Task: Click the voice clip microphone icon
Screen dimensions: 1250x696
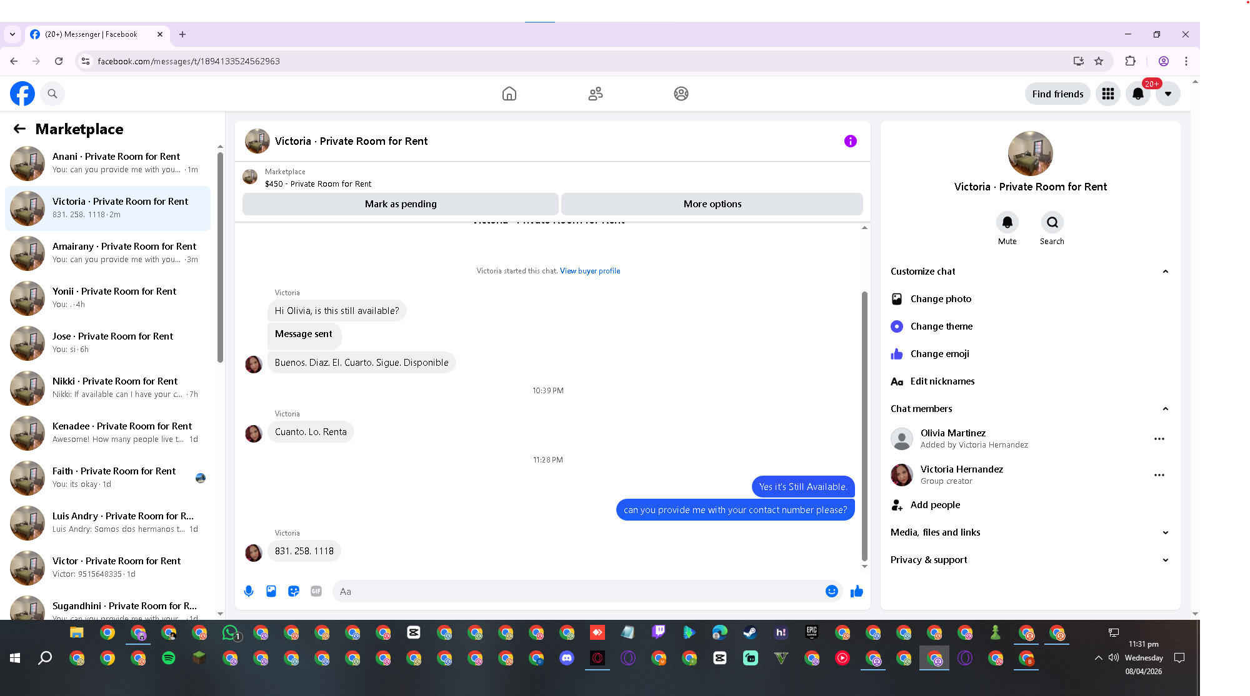Action: [249, 591]
